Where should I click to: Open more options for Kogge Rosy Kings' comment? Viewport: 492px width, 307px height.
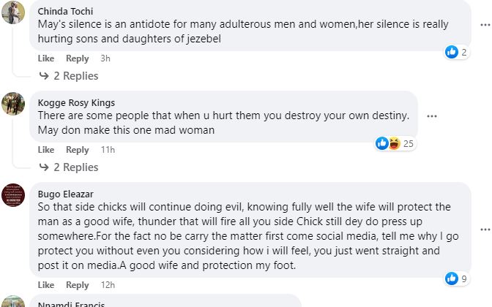point(432,116)
